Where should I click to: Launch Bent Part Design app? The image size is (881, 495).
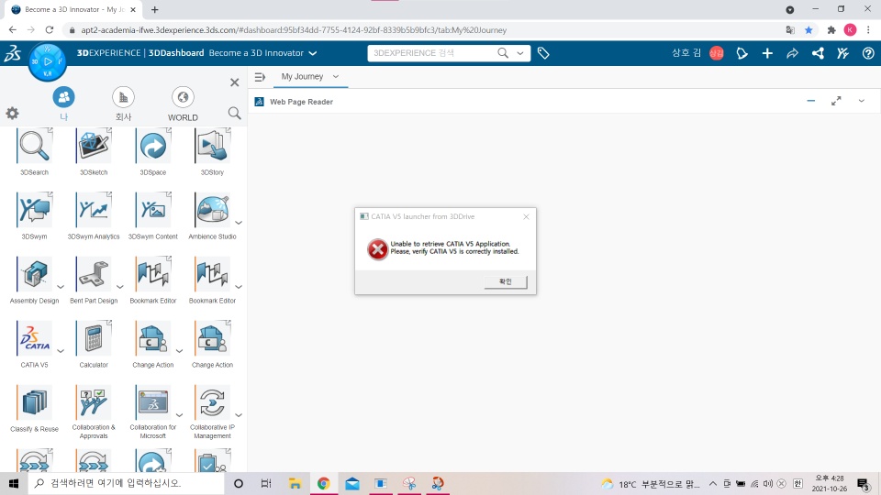point(94,274)
